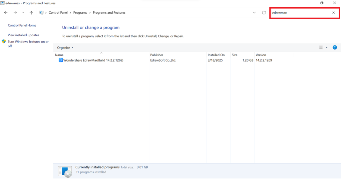Image resolution: width=341 pixels, height=179 pixels.
Task: Sort list by Size column
Action: coord(242,55)
